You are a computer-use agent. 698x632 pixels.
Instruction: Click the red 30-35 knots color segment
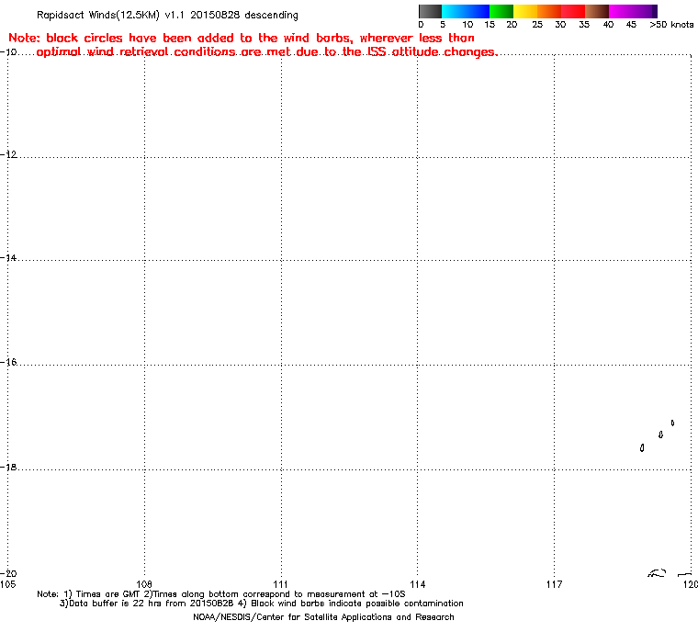pos(573,11)
